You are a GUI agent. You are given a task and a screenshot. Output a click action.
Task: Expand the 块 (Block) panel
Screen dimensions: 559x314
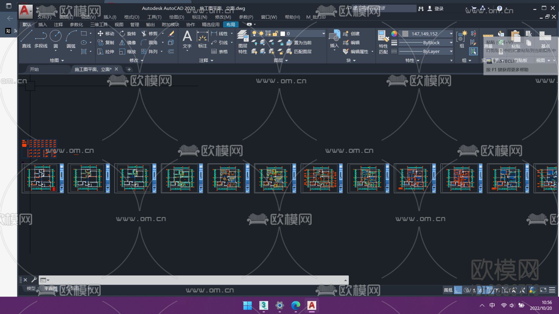351,60
